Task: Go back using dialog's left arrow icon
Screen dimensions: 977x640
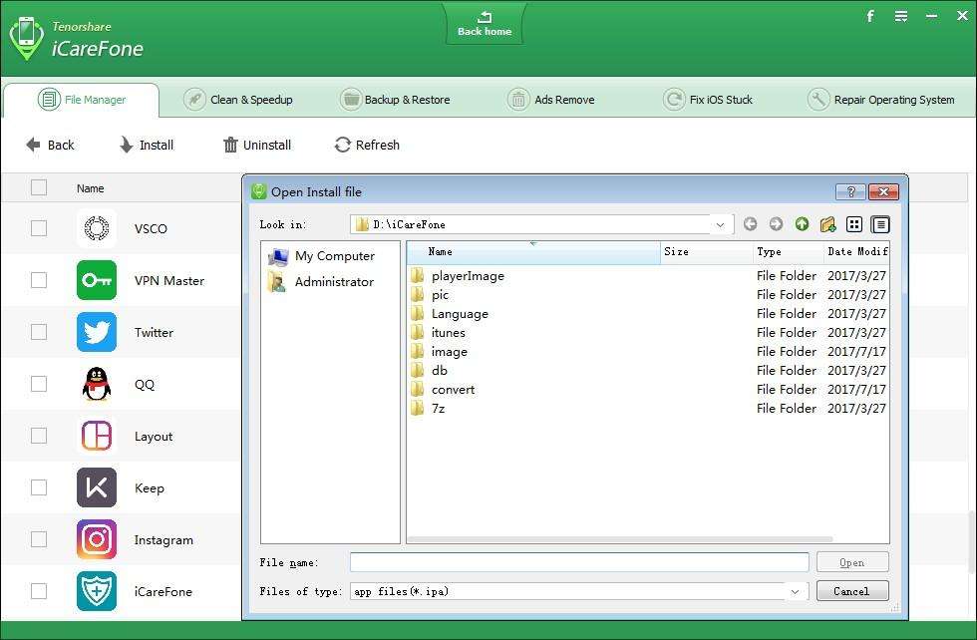Action: 750,224
